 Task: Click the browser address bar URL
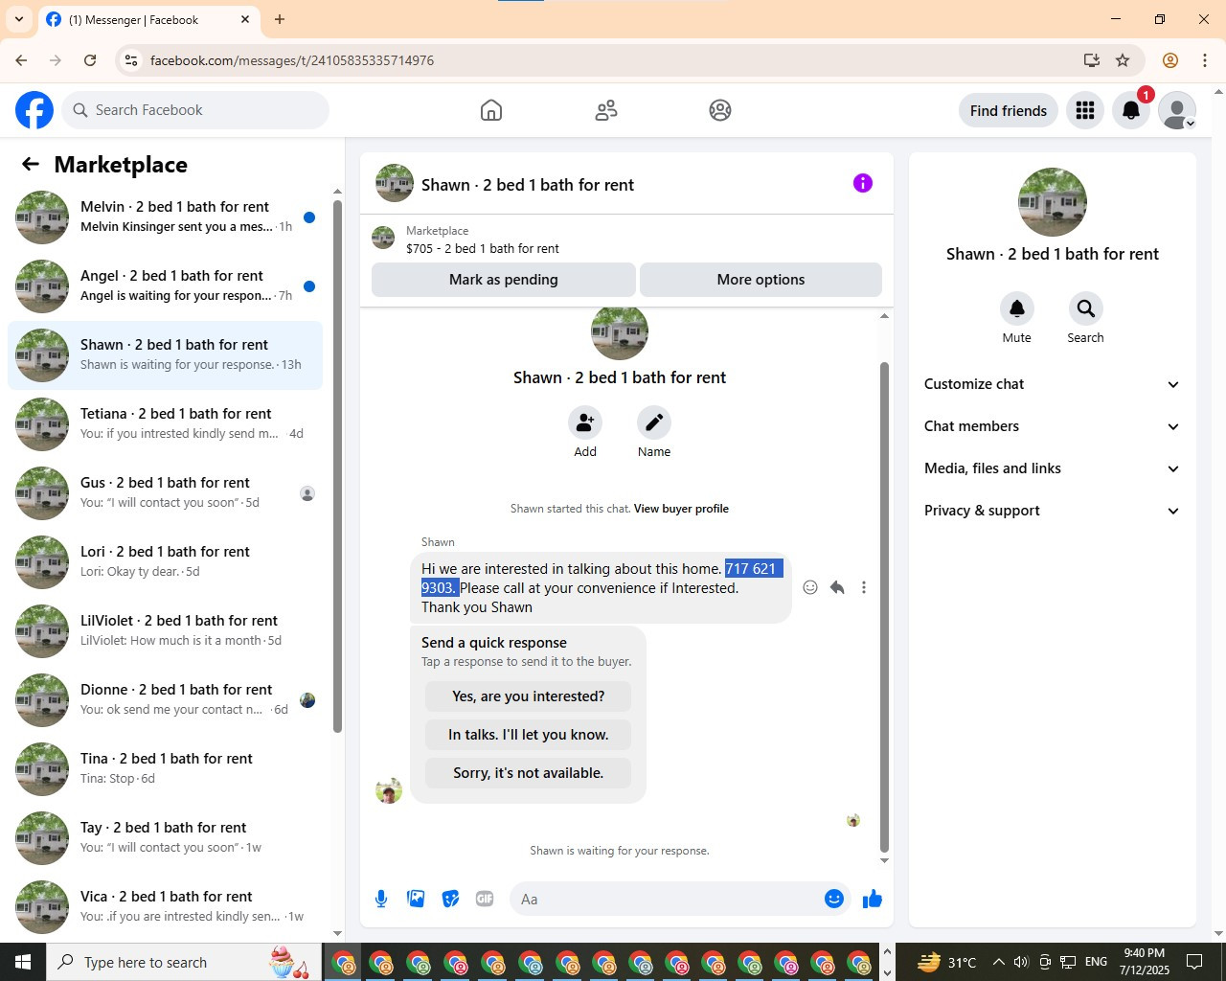pyautogui.click(x=292, y=60)
